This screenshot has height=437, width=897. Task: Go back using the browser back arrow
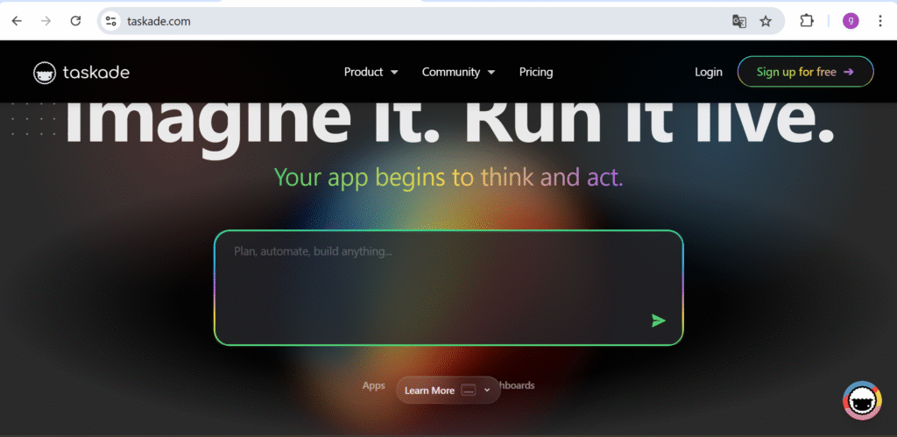coord(17,21)
